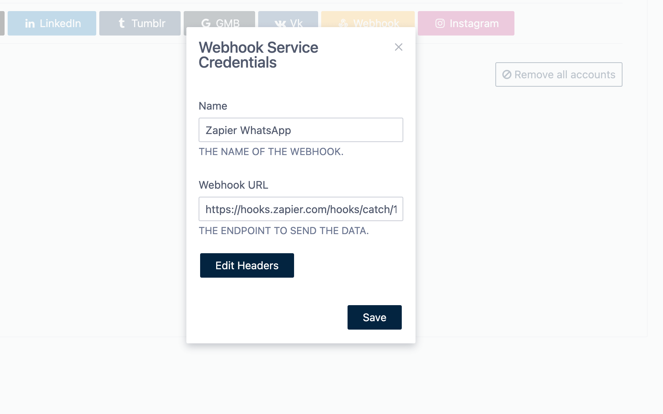Click the Google 'G' icon on GMB
Screen dimensions: 663x414
pyautogui.click(x=206, y=23)
